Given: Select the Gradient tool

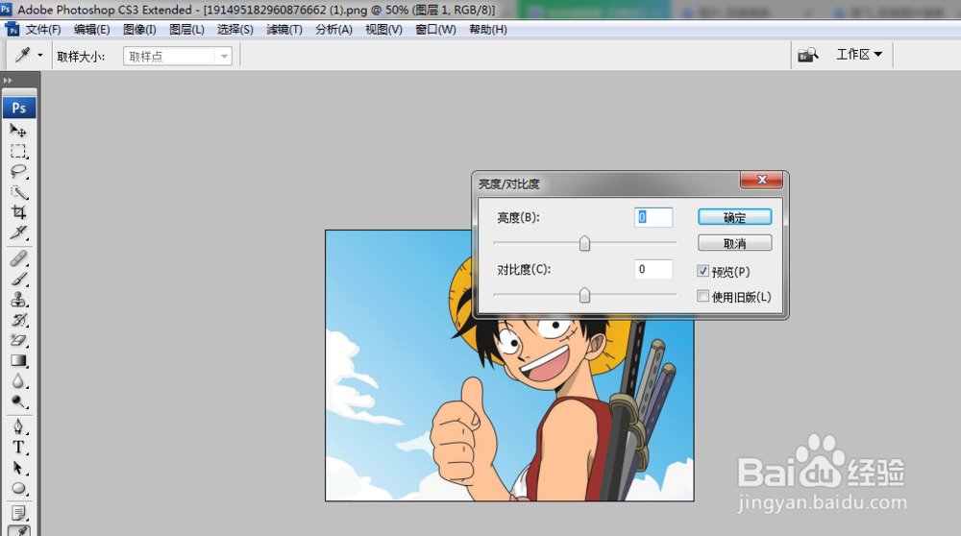Looking at the screenshot, I should click(18, 361).
